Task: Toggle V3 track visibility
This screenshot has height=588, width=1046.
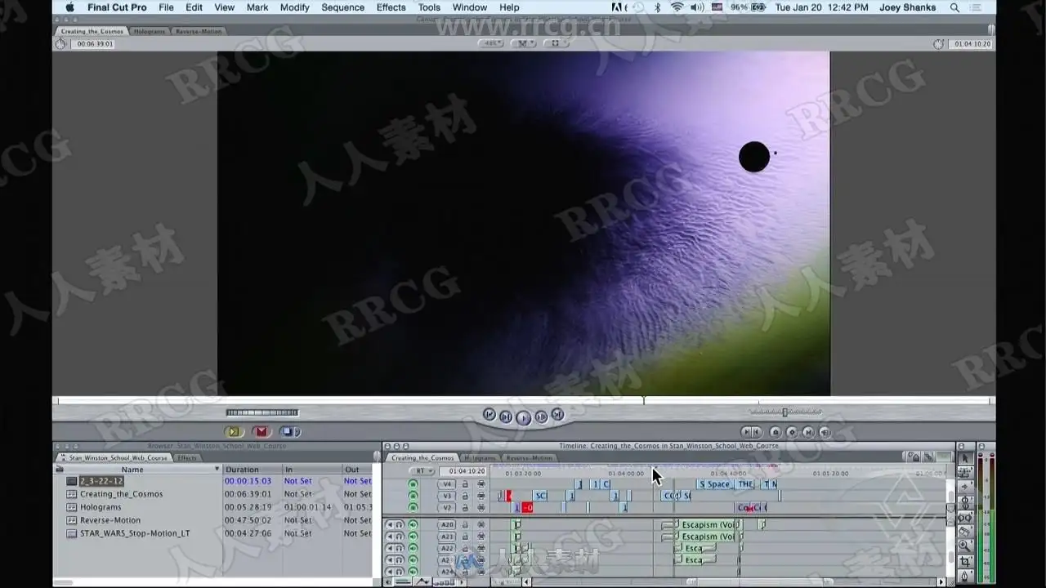Action: (413, 496)
